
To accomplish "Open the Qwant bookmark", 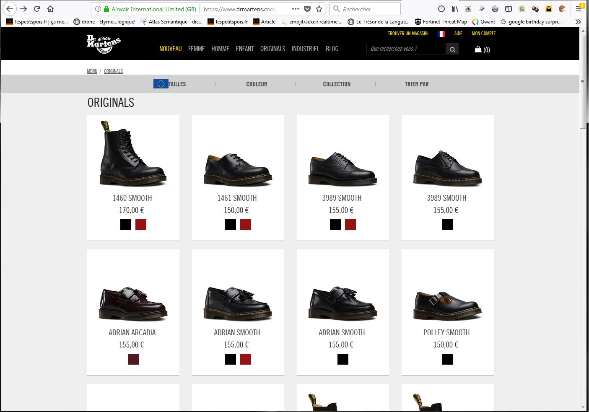I will click(x=483, y=22).
